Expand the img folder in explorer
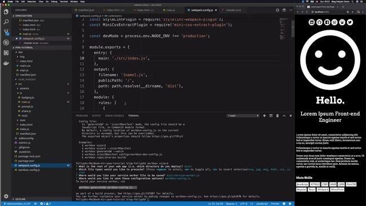Image resolution: width=366 pixels, height=206 pixels. [22, 57]
